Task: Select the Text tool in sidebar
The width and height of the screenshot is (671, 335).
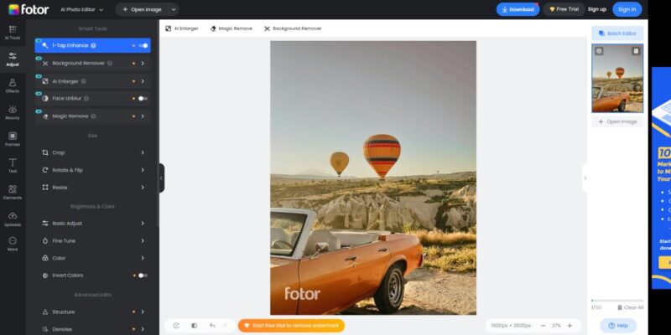Action: tap(13, 166)
